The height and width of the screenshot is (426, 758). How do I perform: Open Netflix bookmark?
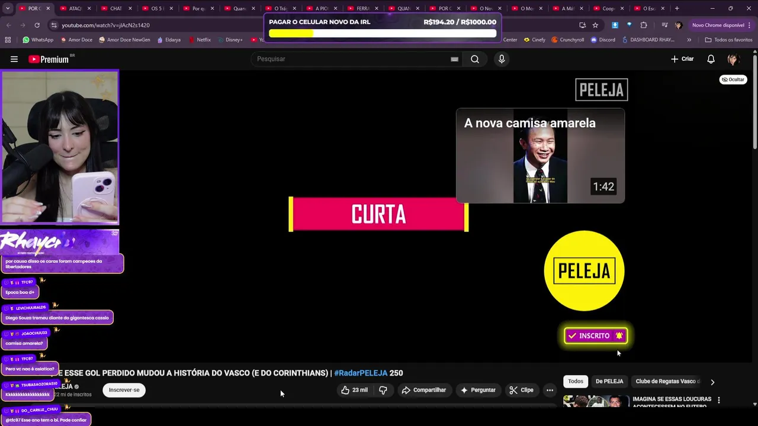[x=200, y=40]
